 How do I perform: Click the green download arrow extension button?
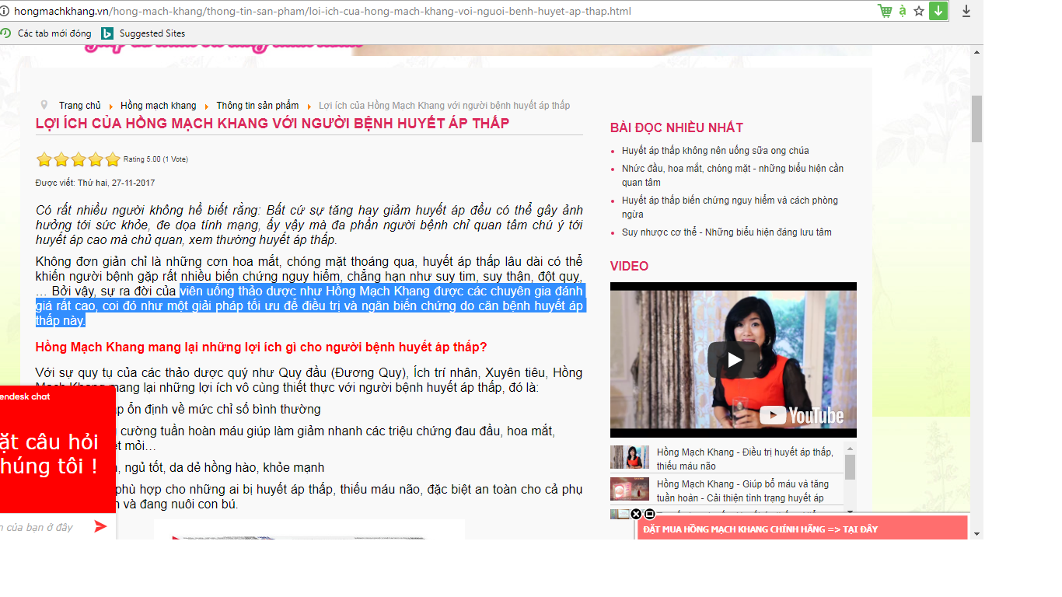pos(938,11)
